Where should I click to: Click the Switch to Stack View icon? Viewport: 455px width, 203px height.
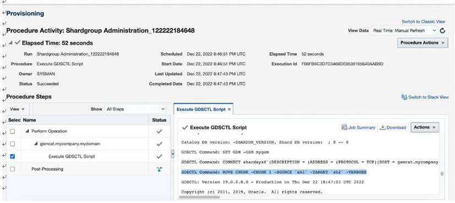coord(404,97)
